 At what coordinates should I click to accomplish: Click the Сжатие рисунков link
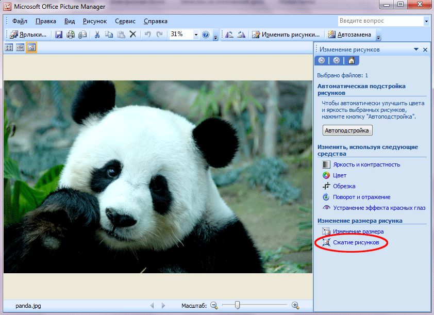[356, 242]
